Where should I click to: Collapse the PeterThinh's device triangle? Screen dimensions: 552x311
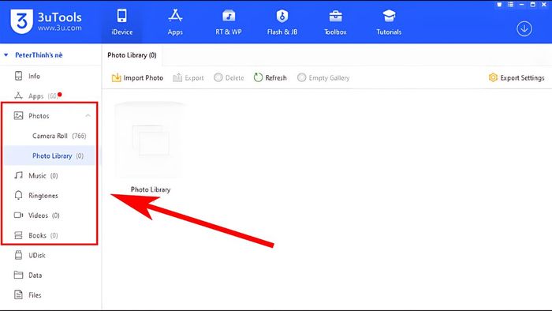click(x=6, y=55)
